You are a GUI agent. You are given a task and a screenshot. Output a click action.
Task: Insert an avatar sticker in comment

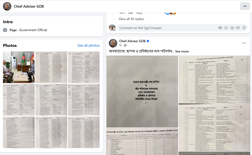pyautogui.click(x=220, y=28)
